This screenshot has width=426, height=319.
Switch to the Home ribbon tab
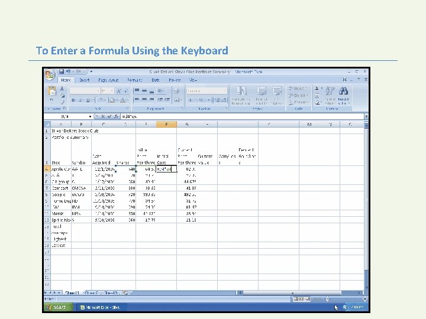pos(66,80)
